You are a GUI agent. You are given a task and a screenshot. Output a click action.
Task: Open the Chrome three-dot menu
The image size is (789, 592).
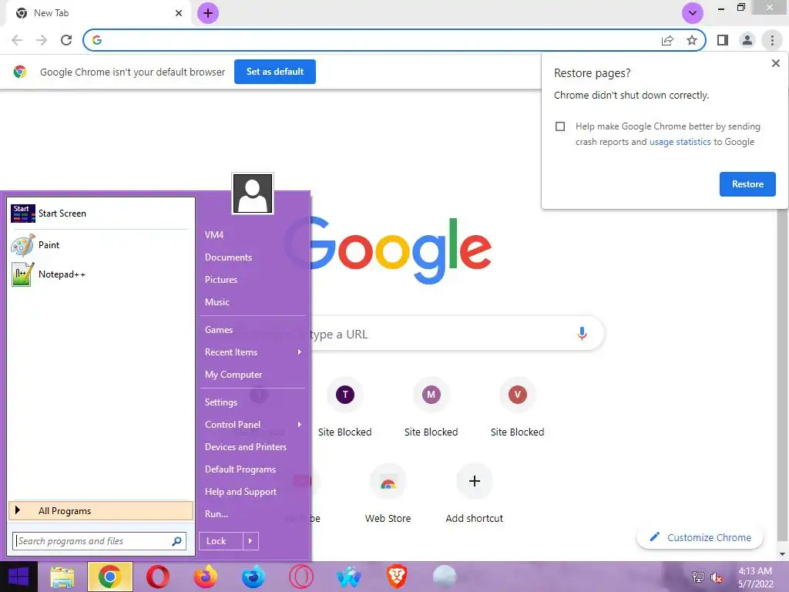772,40
